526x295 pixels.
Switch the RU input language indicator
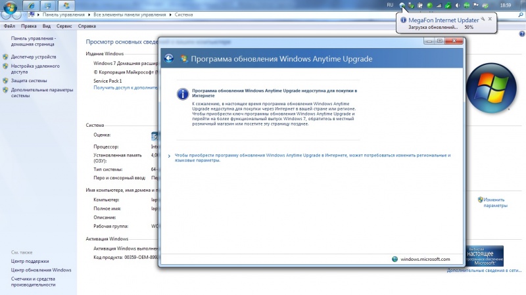tap(390, 5)
